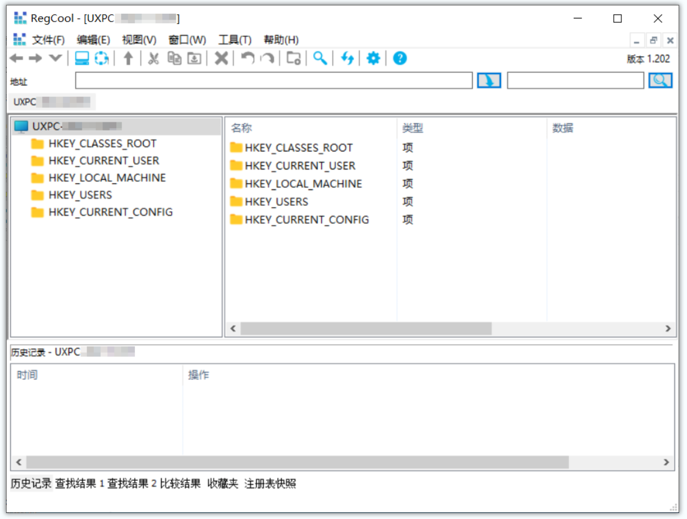The width and height of the screenshot is (687, 519).
Task: Switch to the 注册表快照 tab
Action: tap(270, 483)
